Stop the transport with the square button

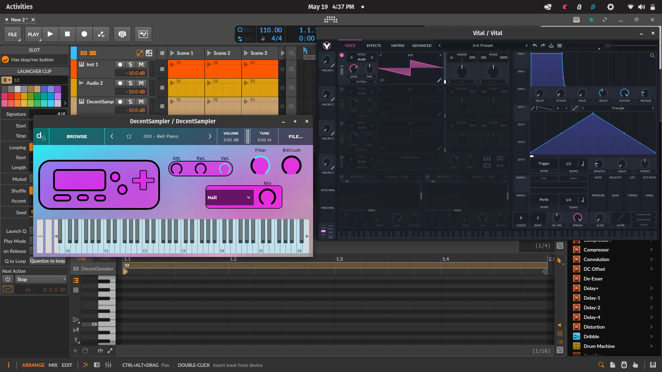pyautogui.click(x=67, y=34)
